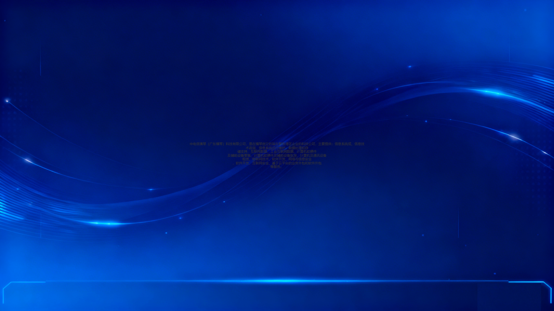Click the phrase 及辅助设备零售 in fourth line
Viewport: 554px width, 311px height.
pyautogui.click(x=239, y=155)
